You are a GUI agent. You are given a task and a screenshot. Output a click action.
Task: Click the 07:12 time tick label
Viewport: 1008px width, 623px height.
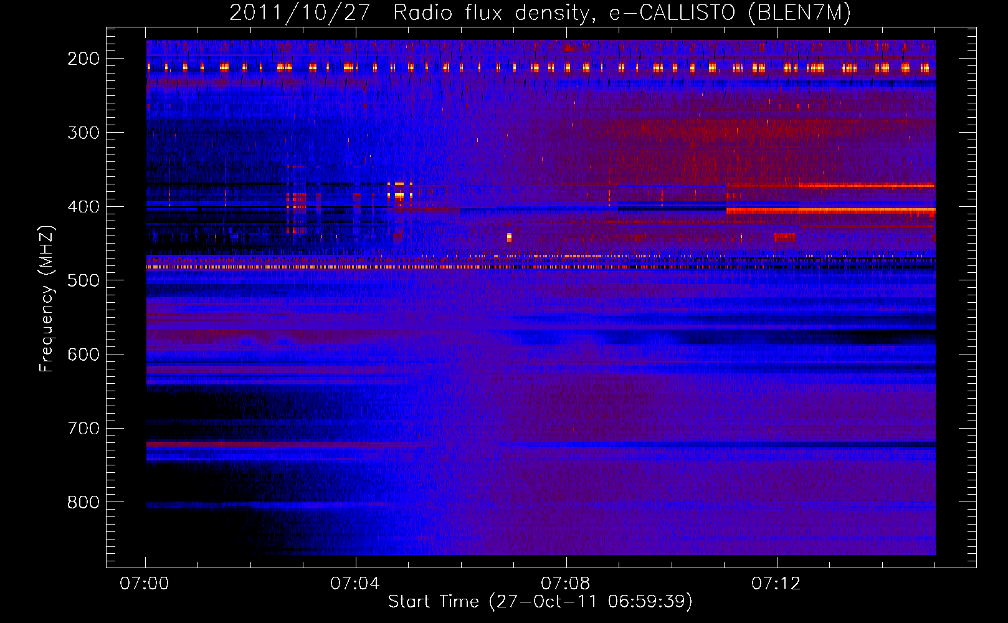(776, 584)
